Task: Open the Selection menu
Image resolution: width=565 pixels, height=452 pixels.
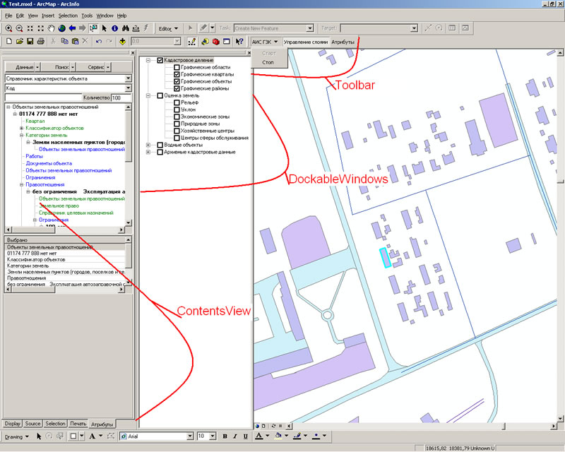Action: [x=68, y=16]
